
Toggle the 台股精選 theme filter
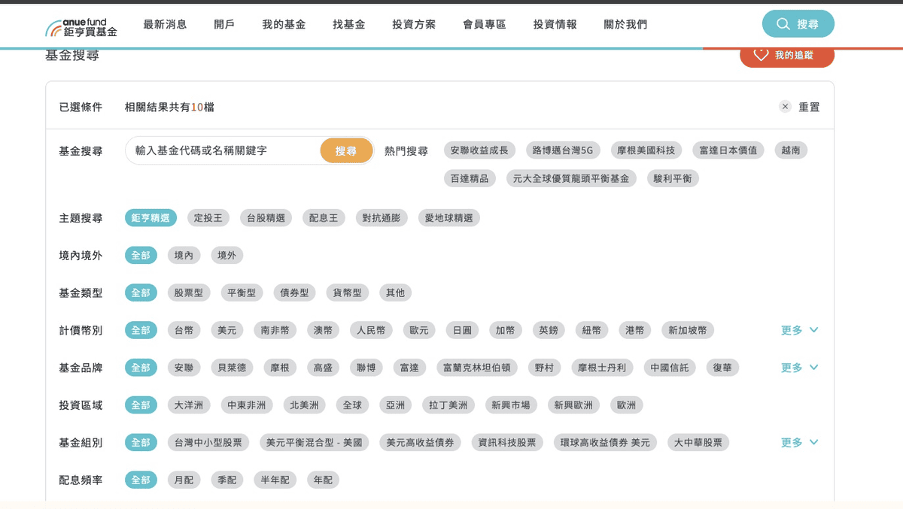coord(266,218)
